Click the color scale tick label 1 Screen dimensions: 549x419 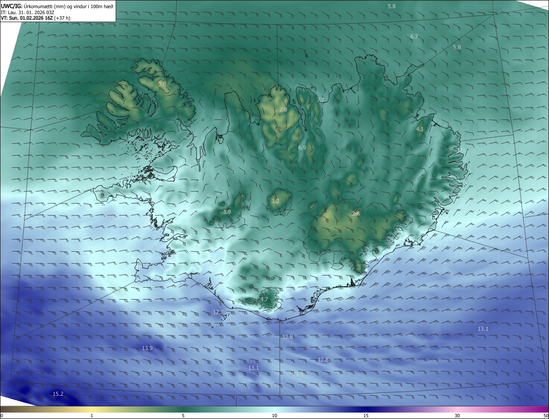92,416
